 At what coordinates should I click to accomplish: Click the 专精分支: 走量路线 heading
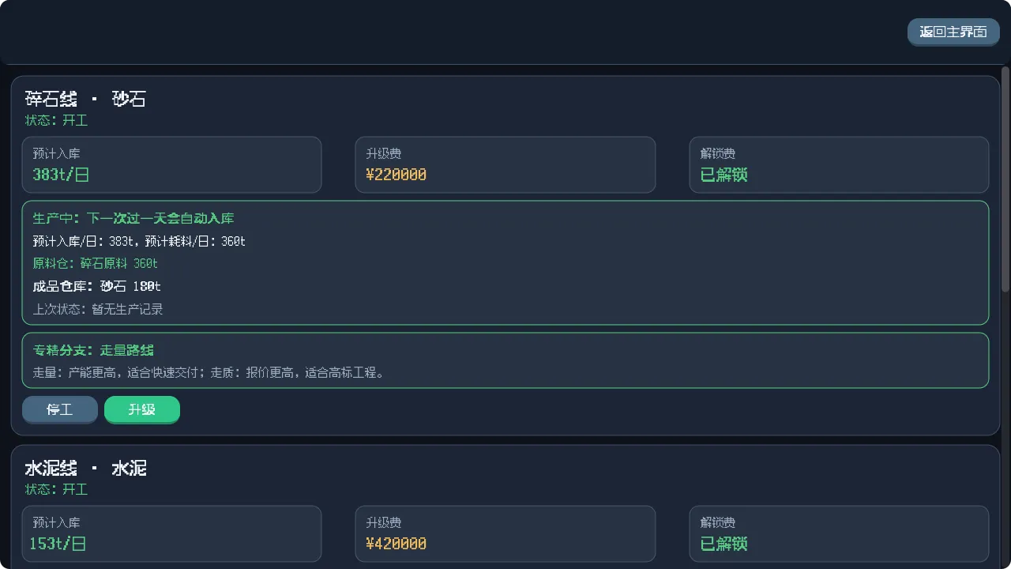(x=93, y=350)
